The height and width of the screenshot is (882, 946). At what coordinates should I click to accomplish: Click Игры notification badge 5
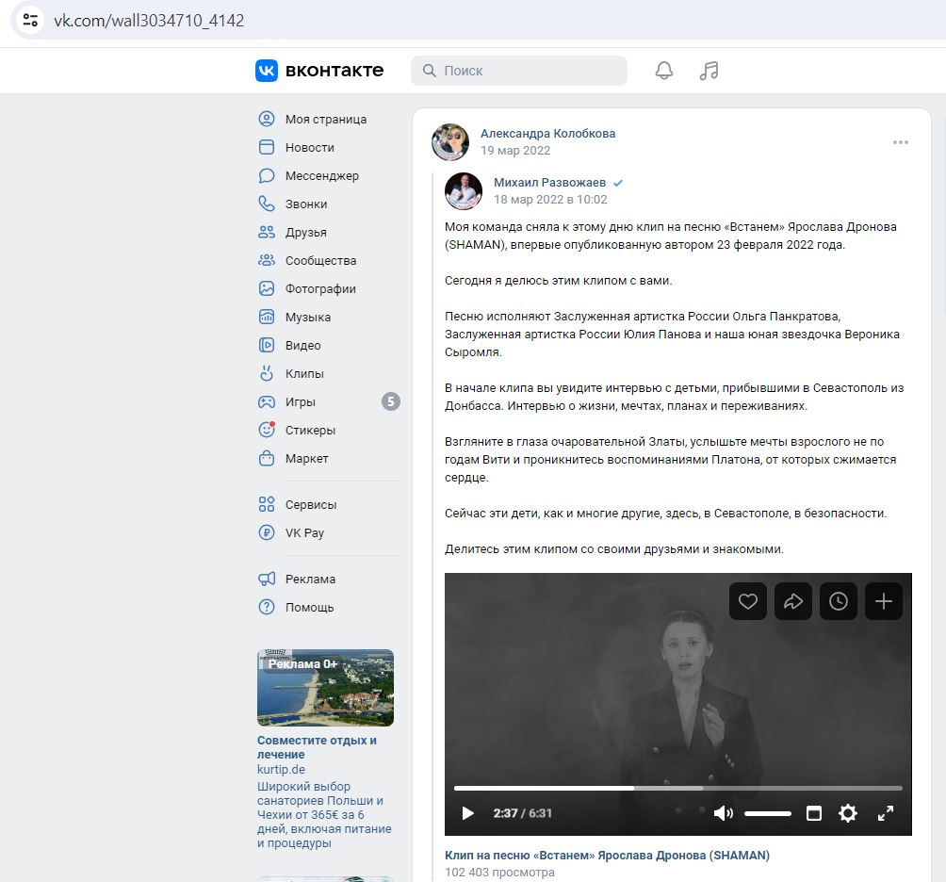[391, 401]
